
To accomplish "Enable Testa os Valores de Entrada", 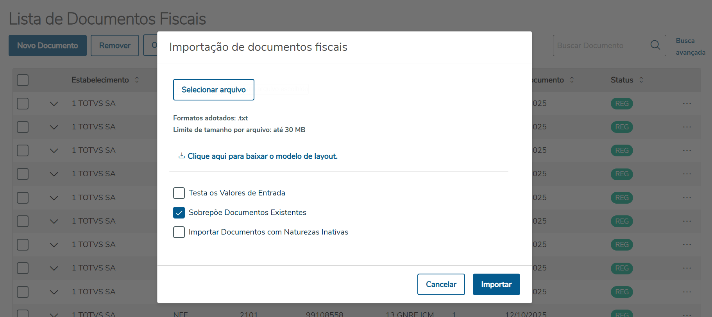I will point(179,193).
